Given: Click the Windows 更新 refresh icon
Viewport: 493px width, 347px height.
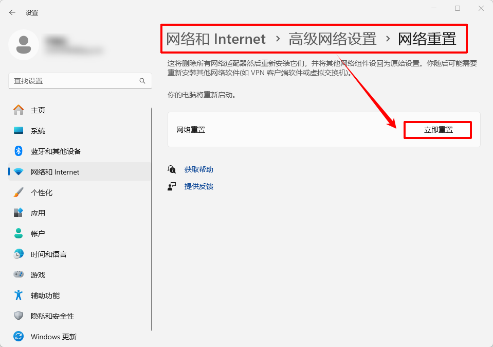Looking at the screenshot, I should [x=19, y=336].
